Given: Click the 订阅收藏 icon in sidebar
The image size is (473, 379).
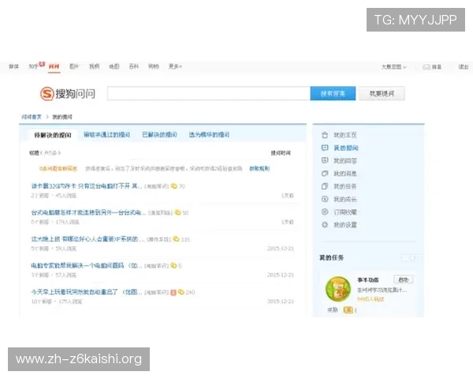Looking at the screenshot, I should [325, 212].
